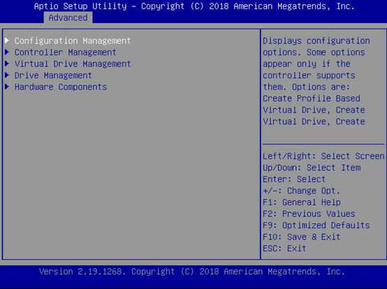Expand arrow beside Virtual Drive Management
The height and width of the screenshot is (289, 387).
(x=7, y=64)
